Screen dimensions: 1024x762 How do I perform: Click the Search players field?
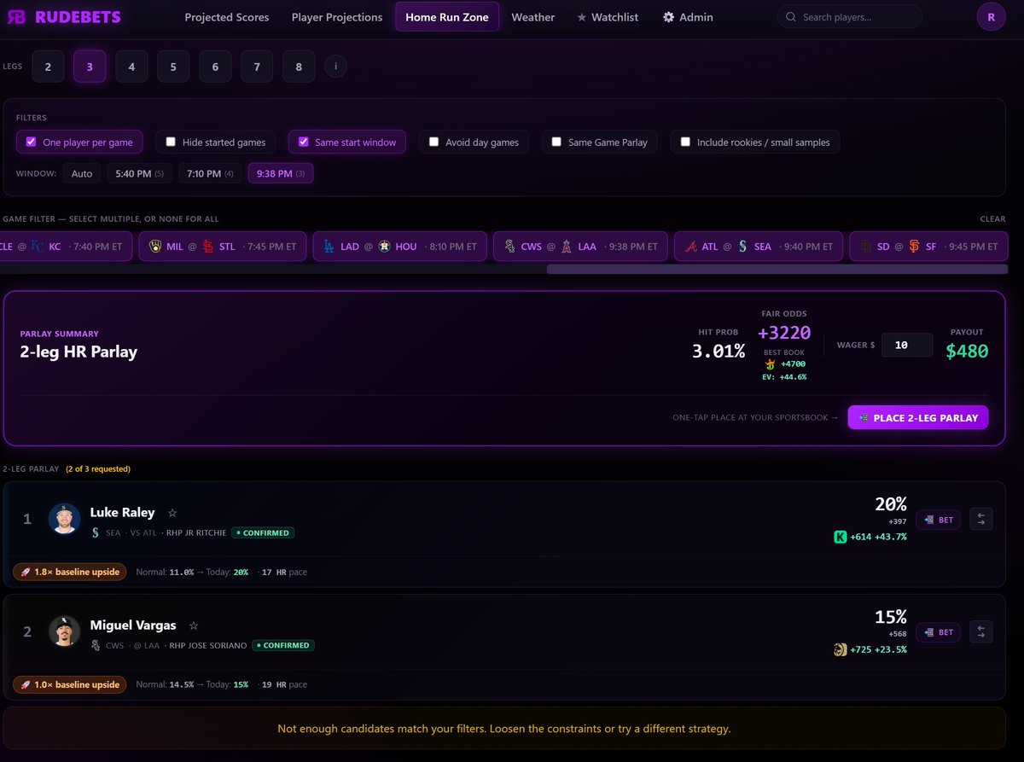point(850,17)
